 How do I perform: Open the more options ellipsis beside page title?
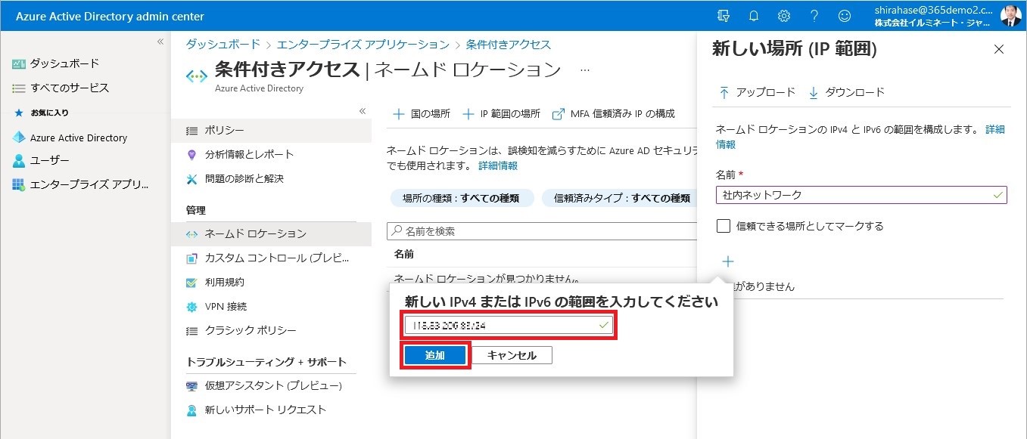(584, 70)
